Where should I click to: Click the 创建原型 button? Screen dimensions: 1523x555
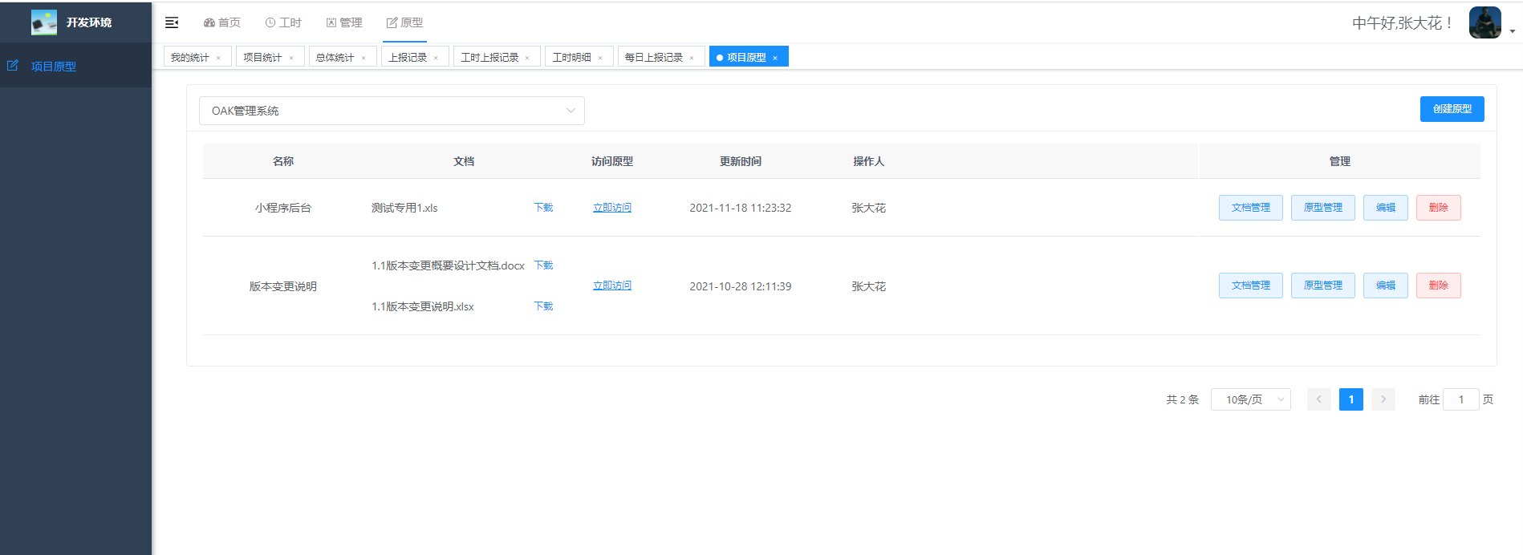[1452, 109]
